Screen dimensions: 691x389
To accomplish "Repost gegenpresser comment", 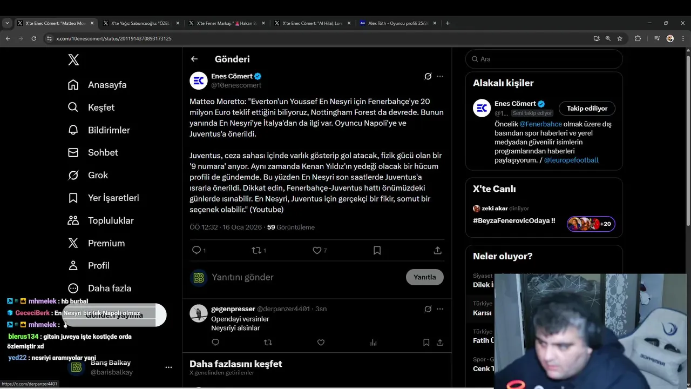I will pyautogui.click(x=268, y=343).
